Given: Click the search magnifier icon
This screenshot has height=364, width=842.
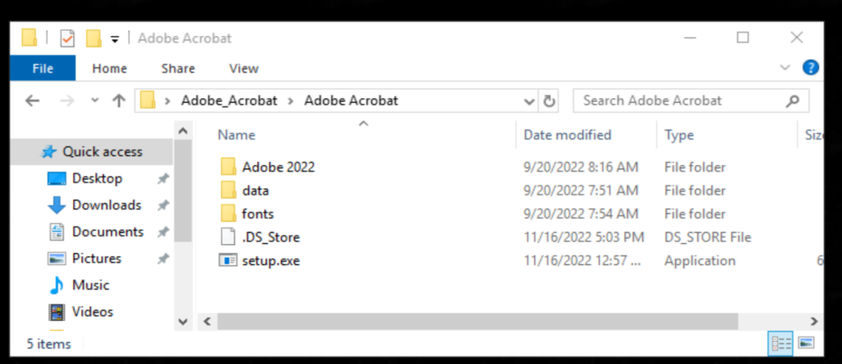Looking at the screenshot, I should coord(793,101).
